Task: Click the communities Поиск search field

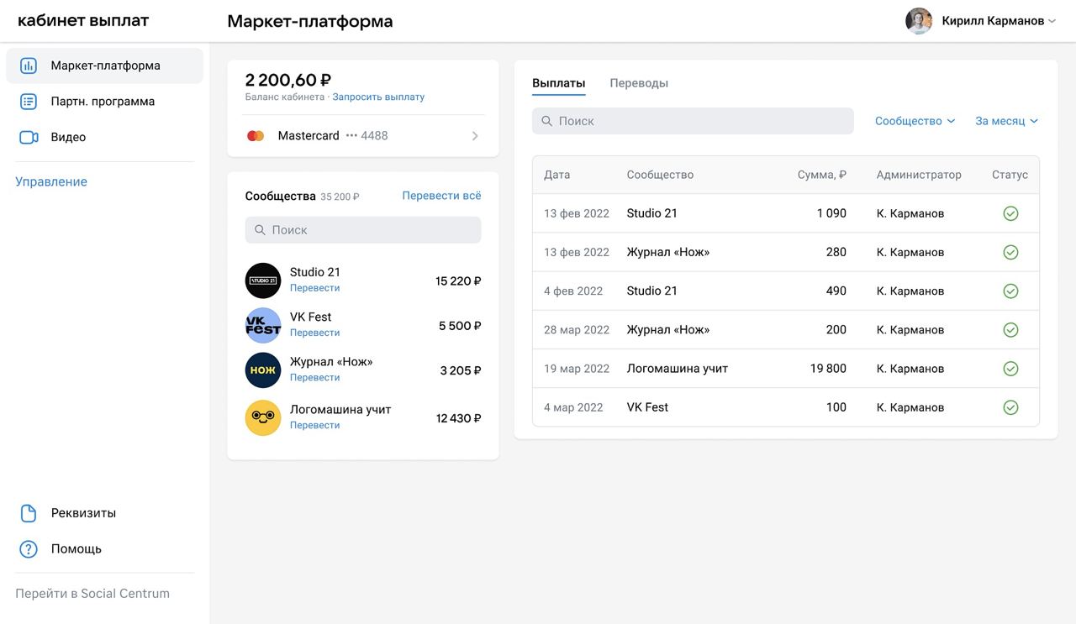Action: 363,230
